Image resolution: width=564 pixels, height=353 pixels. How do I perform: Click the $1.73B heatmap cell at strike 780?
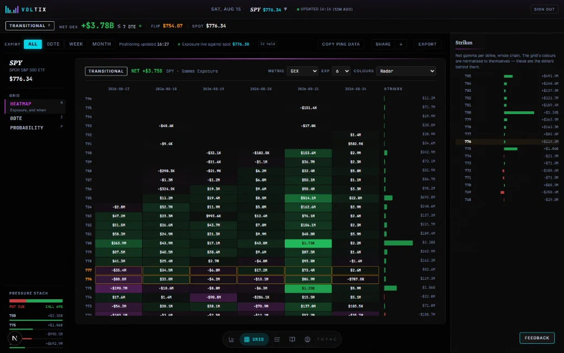click(308, 243)
